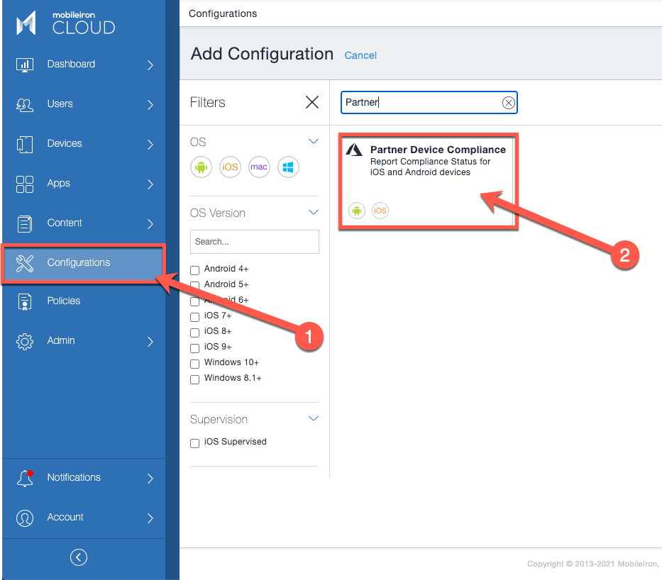Enable the iOS Supervised filter

(194, 443)
